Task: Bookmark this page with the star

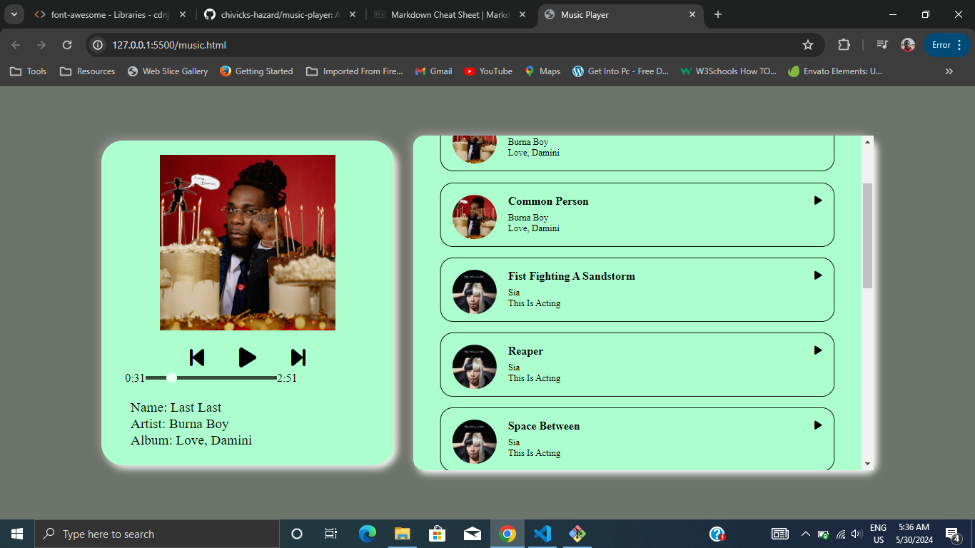Action: tap(808, 45)
